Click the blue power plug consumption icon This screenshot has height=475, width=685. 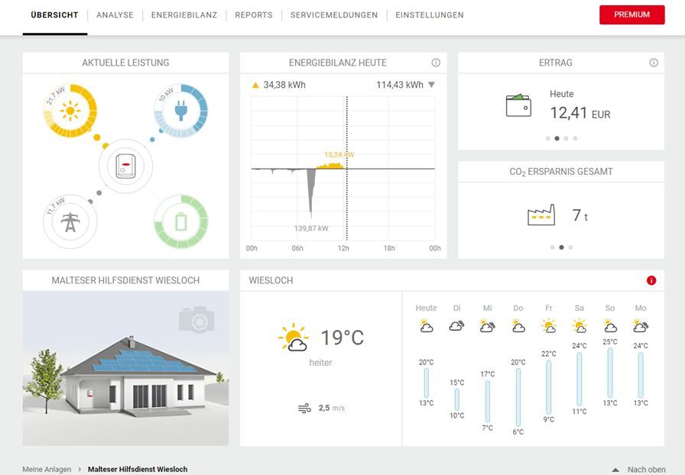pyautogui.click(x=181, y=111)
